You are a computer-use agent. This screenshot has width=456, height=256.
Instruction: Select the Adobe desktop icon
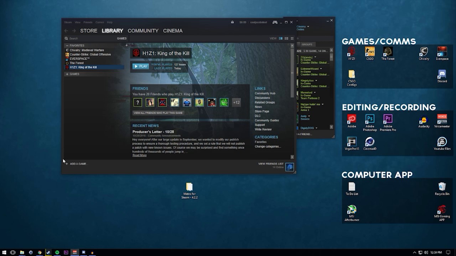pos(352,121)
